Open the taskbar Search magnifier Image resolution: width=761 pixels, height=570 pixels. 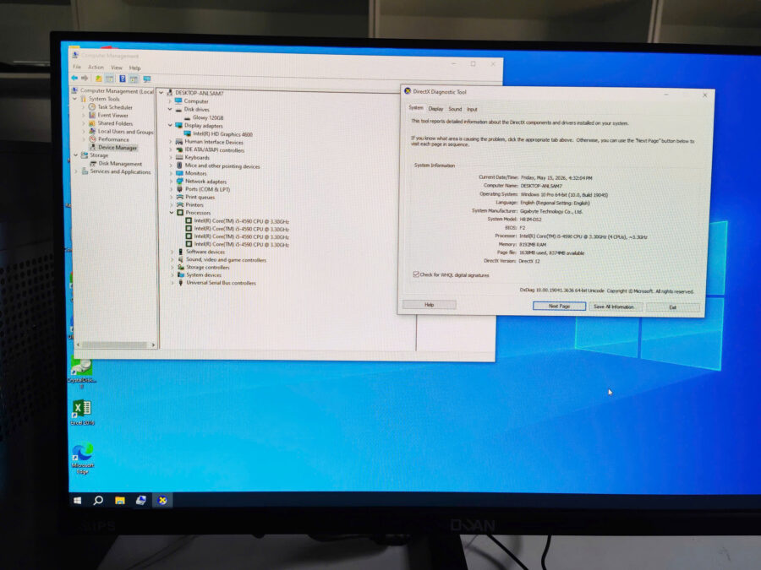(x=98, y=500)
